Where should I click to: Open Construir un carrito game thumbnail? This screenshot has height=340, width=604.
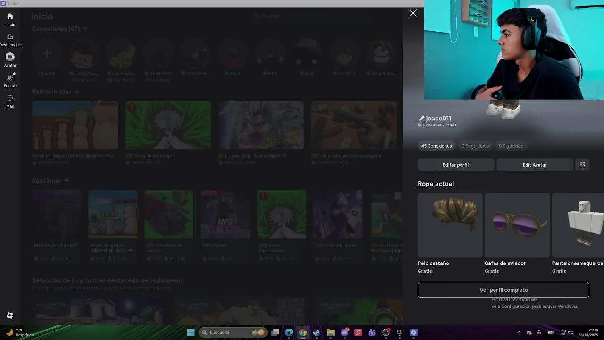click(169, 214)
